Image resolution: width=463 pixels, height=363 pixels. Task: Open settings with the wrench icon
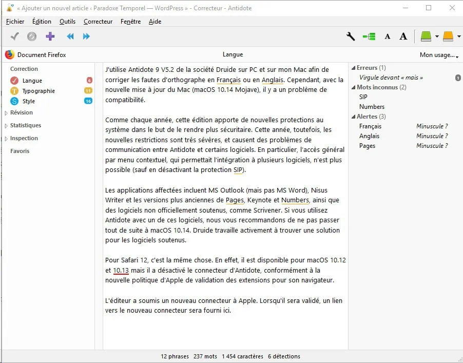click(x=351, y=36)
